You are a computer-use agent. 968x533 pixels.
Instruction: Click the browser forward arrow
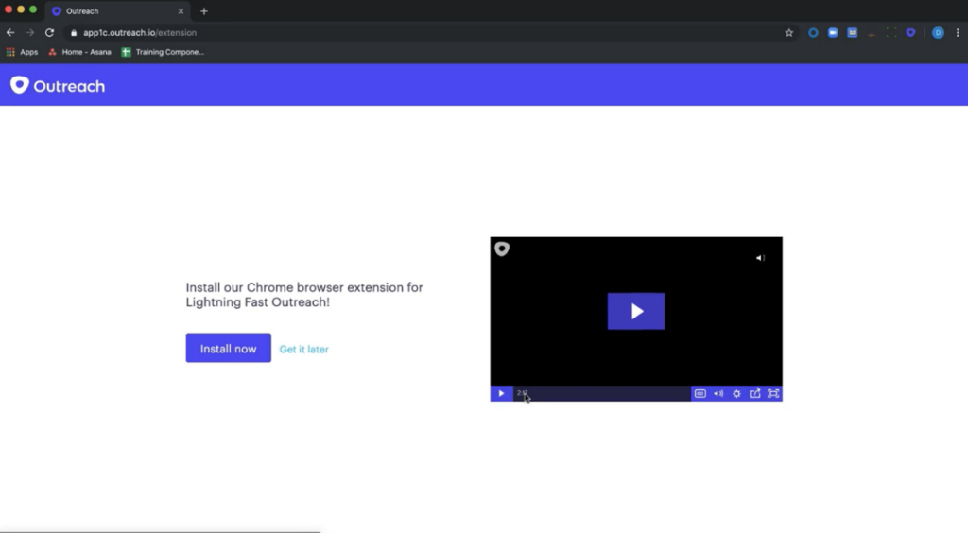point(29,33)
